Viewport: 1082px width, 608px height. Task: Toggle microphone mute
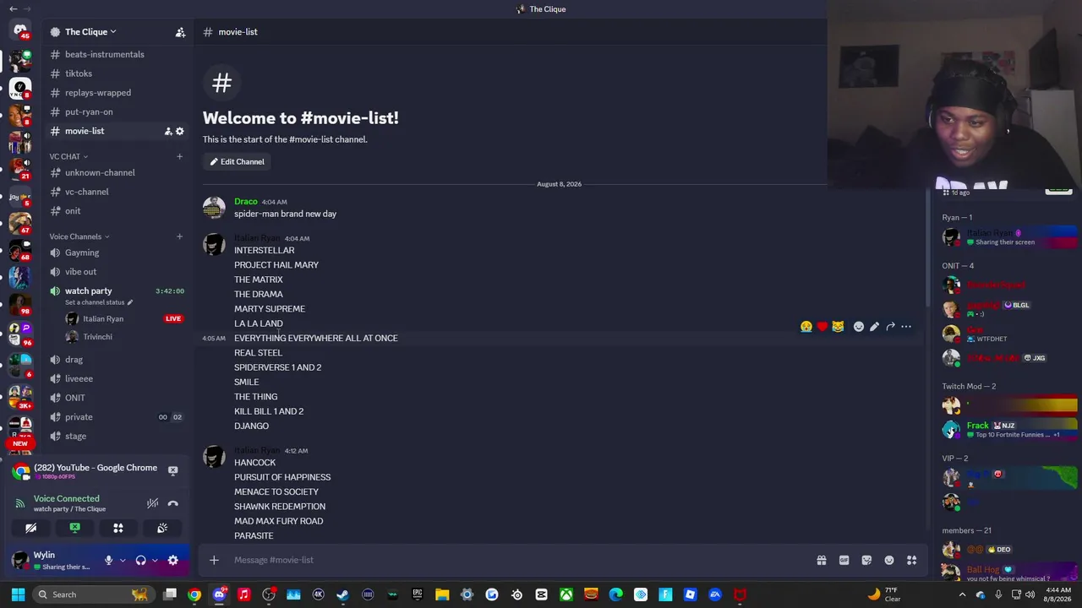108,560
